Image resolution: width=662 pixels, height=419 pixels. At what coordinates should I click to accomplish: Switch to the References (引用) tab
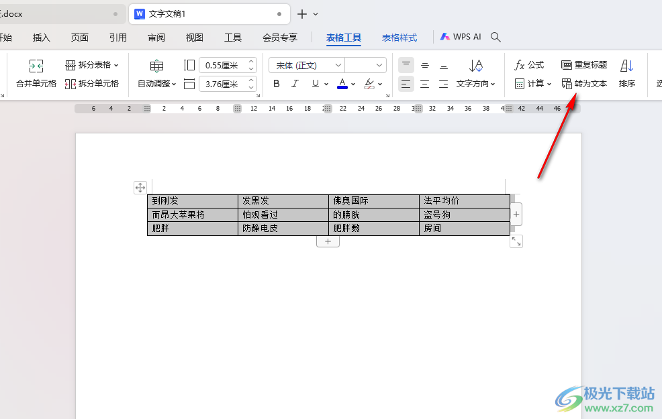pos(118,38)
